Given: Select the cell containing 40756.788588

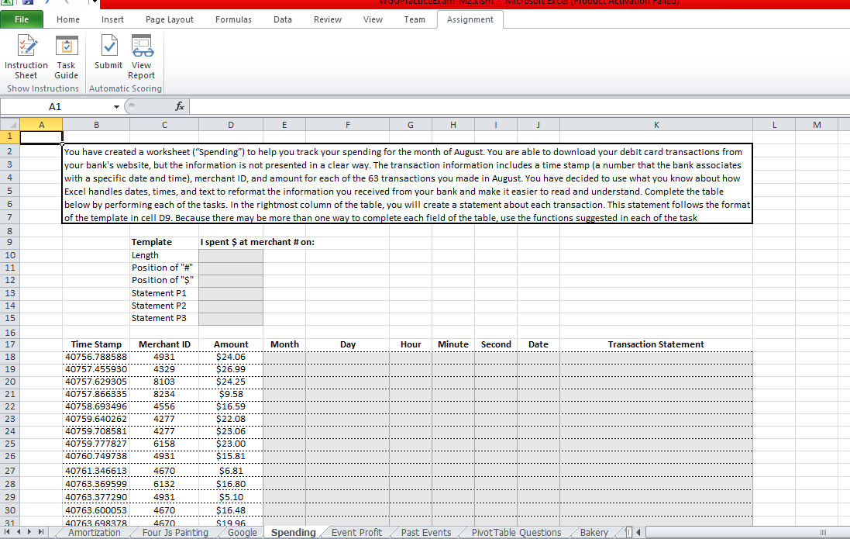Looking at the screenshot, I should click(96, 357).
